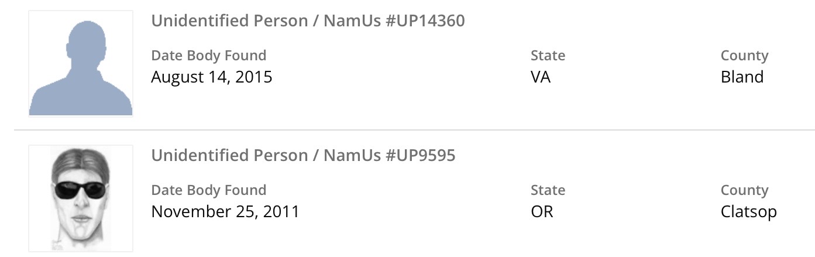815x257 pixels.
Task: Select "Unidentified Person" text in the first record
Action: click(x=228, y=21)
